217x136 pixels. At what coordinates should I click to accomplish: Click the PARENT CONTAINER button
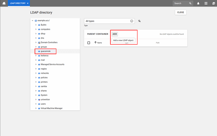coord(97,34)
